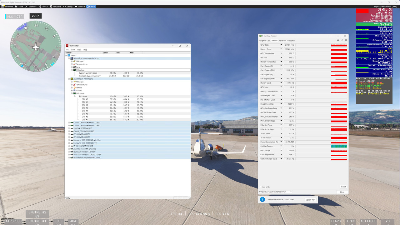Viewport: 400px width, 225px height.
Task: Click the Fans icon in HWMonitor tree
Action: 74,67
